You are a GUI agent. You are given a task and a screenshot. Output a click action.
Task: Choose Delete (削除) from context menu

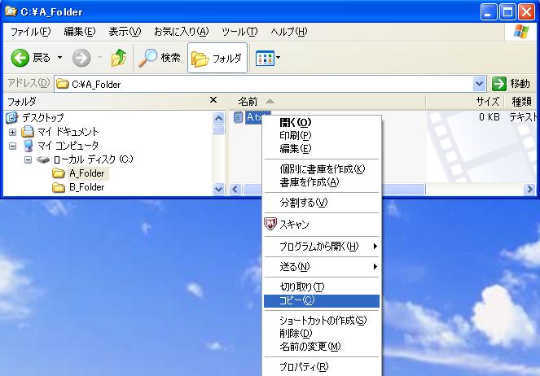click(x=296, y=333)
